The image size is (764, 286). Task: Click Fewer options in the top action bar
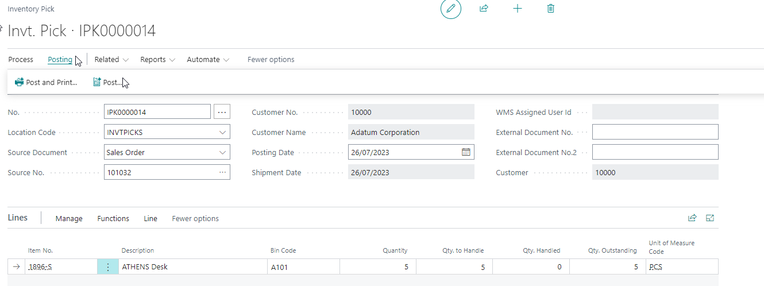click(271, 60)
